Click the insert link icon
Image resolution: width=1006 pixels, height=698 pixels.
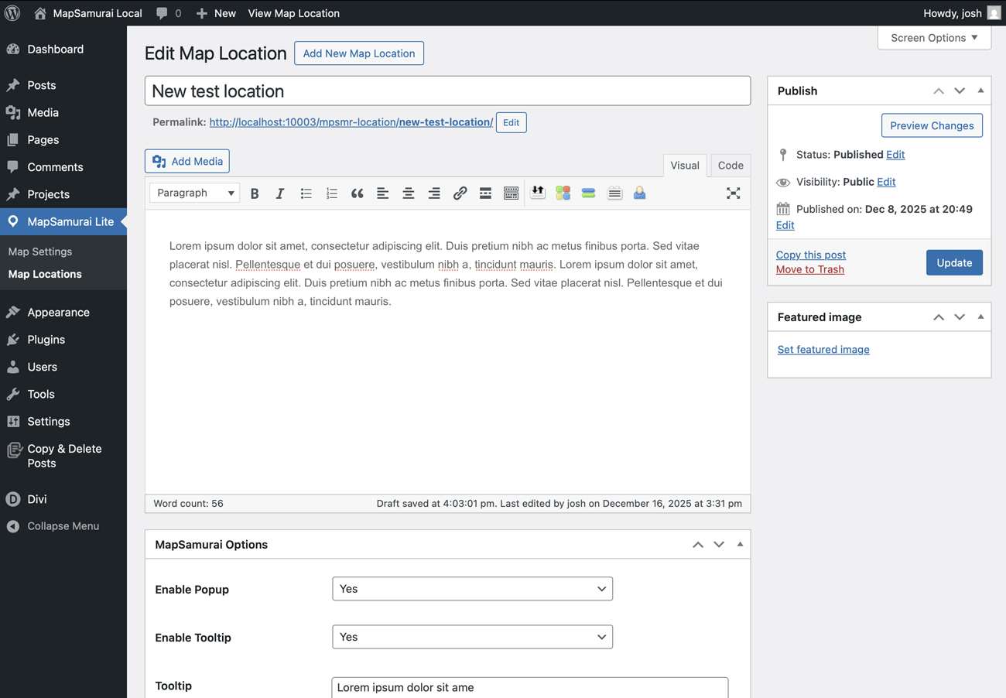460,193
